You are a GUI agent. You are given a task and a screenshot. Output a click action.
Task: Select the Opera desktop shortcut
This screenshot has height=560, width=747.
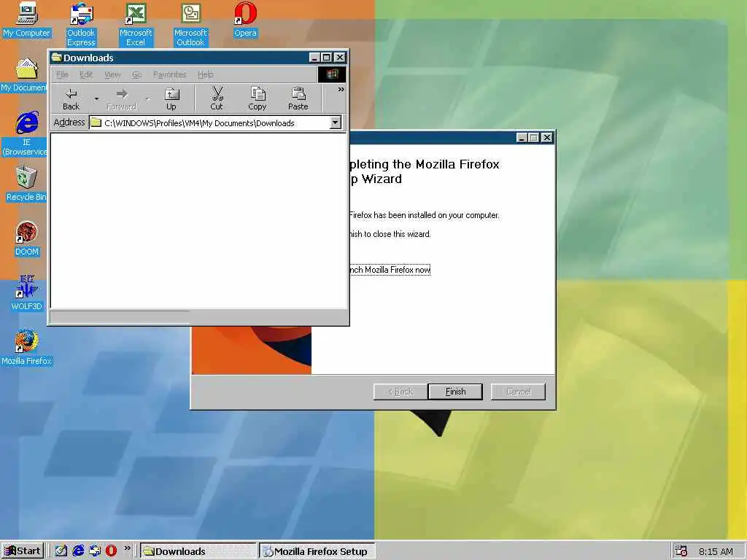(245, 20)
